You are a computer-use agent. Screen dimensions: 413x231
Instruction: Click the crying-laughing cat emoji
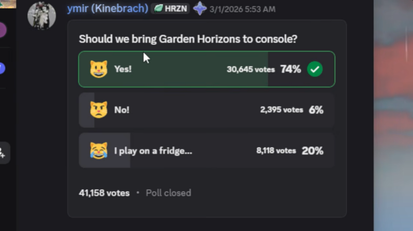99,151
